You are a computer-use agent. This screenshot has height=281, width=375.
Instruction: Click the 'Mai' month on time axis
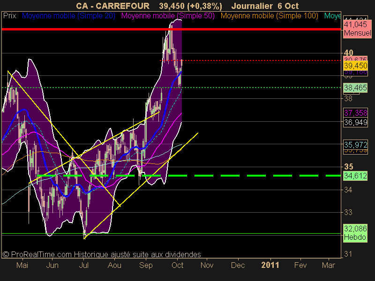(22, 265)
